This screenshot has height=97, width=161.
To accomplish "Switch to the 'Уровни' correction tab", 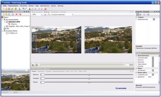I will 49,71.
